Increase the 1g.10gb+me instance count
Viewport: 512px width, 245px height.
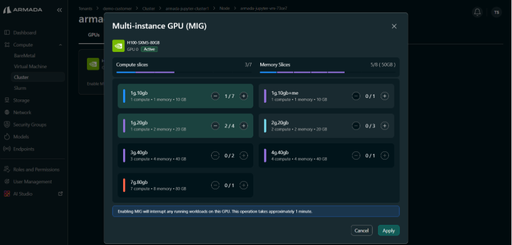[385, 96]
